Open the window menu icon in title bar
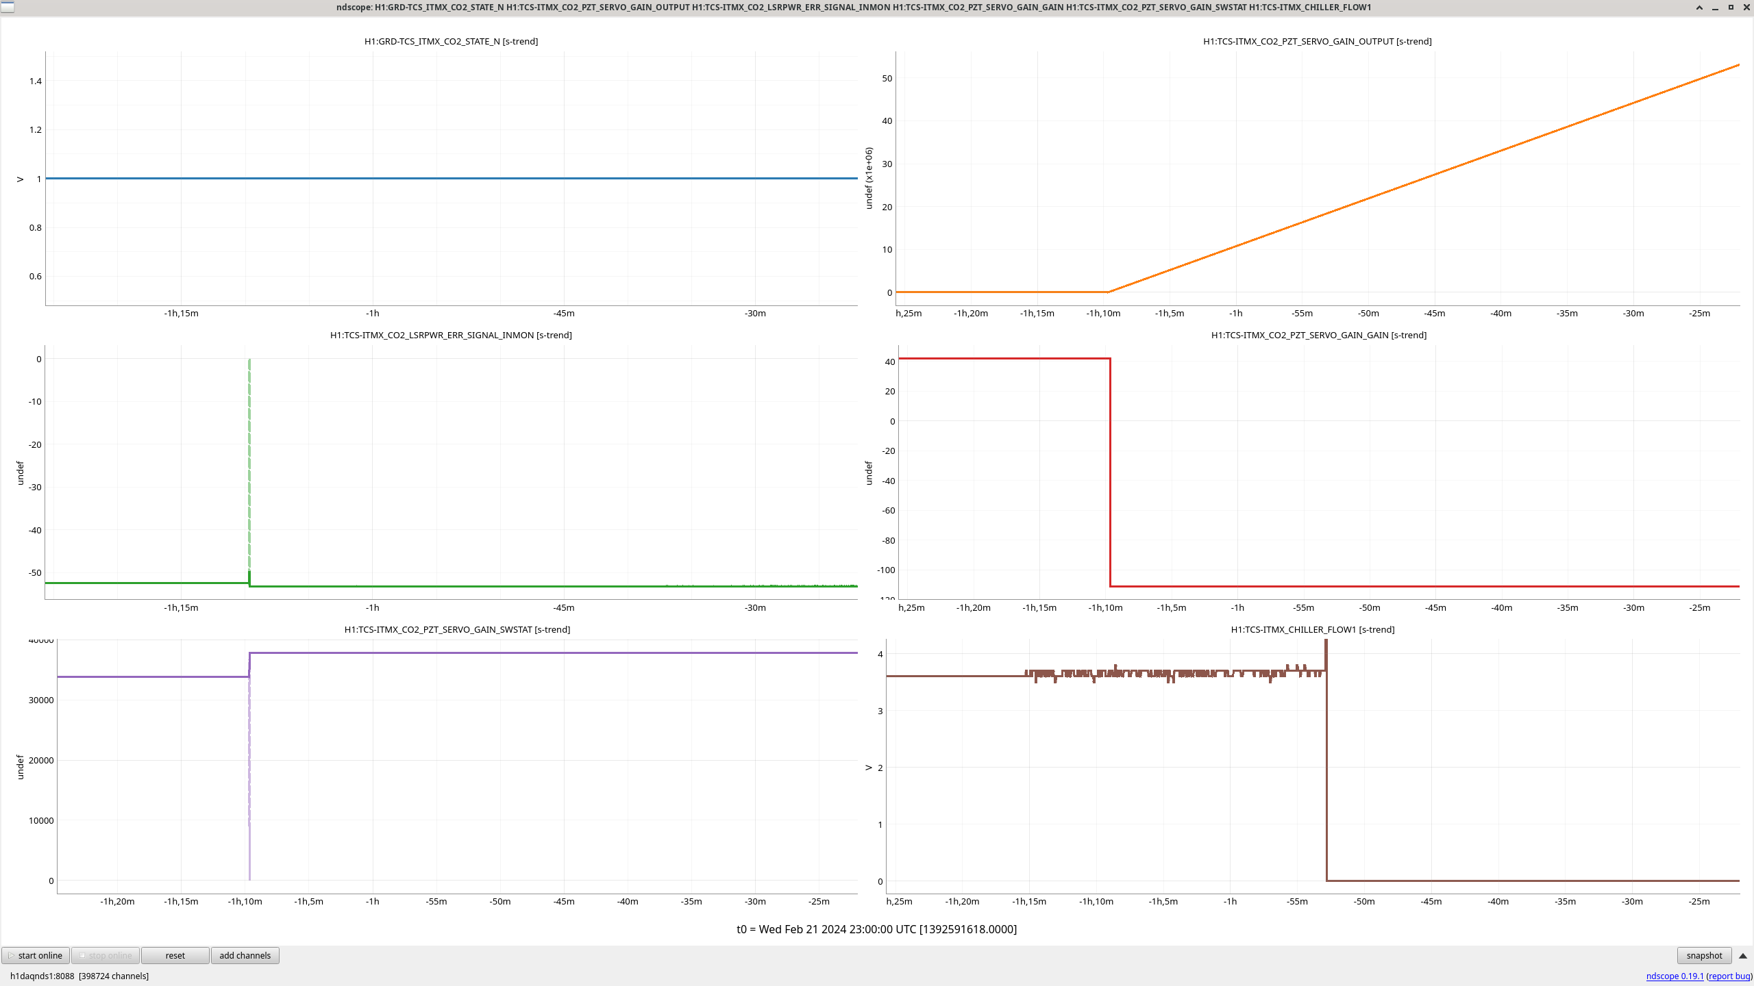Image resolution: width=1754 pixels, height=986 pixels. (x=8, y=7)
